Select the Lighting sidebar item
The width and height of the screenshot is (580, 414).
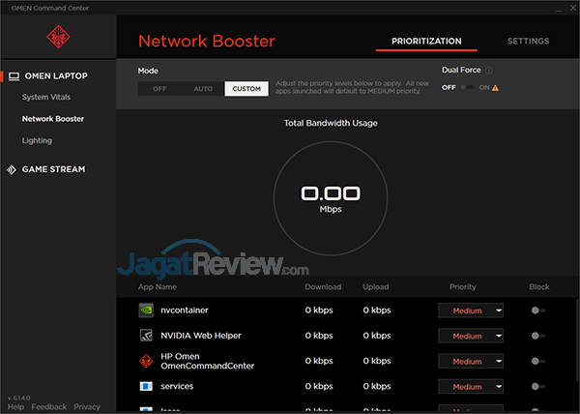coord(38,140)
